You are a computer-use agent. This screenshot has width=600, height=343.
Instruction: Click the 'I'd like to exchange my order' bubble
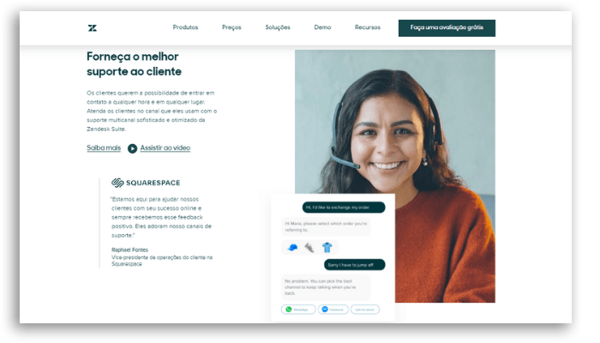pyautogui.click(x=344, y=208)
